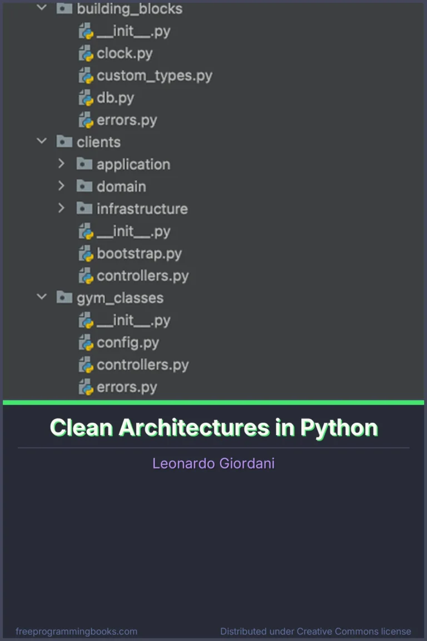Click the Python icon beside custom_types.py
This screenshot has width=427, height=641.
tap(86, 76)
